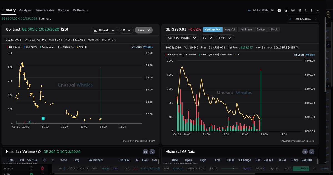The height and width of the screenshot is (175, 333).
Task: Toggle Call volume legend on GE chart
Action: coord(216,55)
